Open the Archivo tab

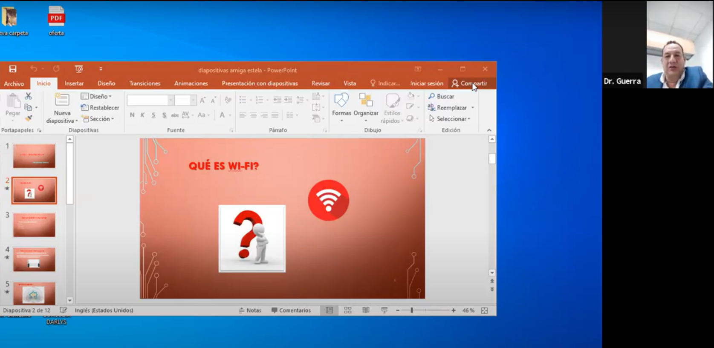[14, 83]
